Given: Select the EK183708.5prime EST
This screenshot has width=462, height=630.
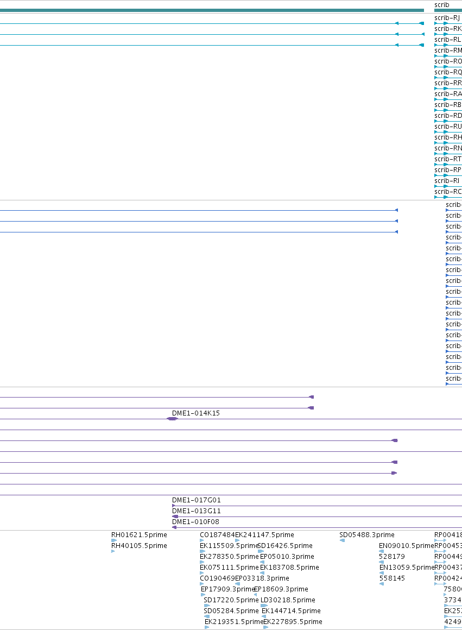Looking at the screenshot, I should (289, 568).
